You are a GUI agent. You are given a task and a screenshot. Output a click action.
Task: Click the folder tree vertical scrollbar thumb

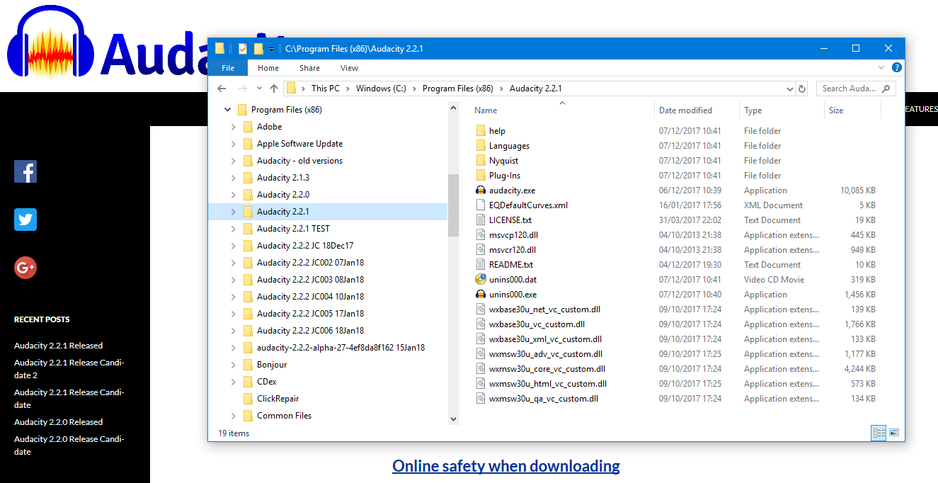[x=453, y=205]
